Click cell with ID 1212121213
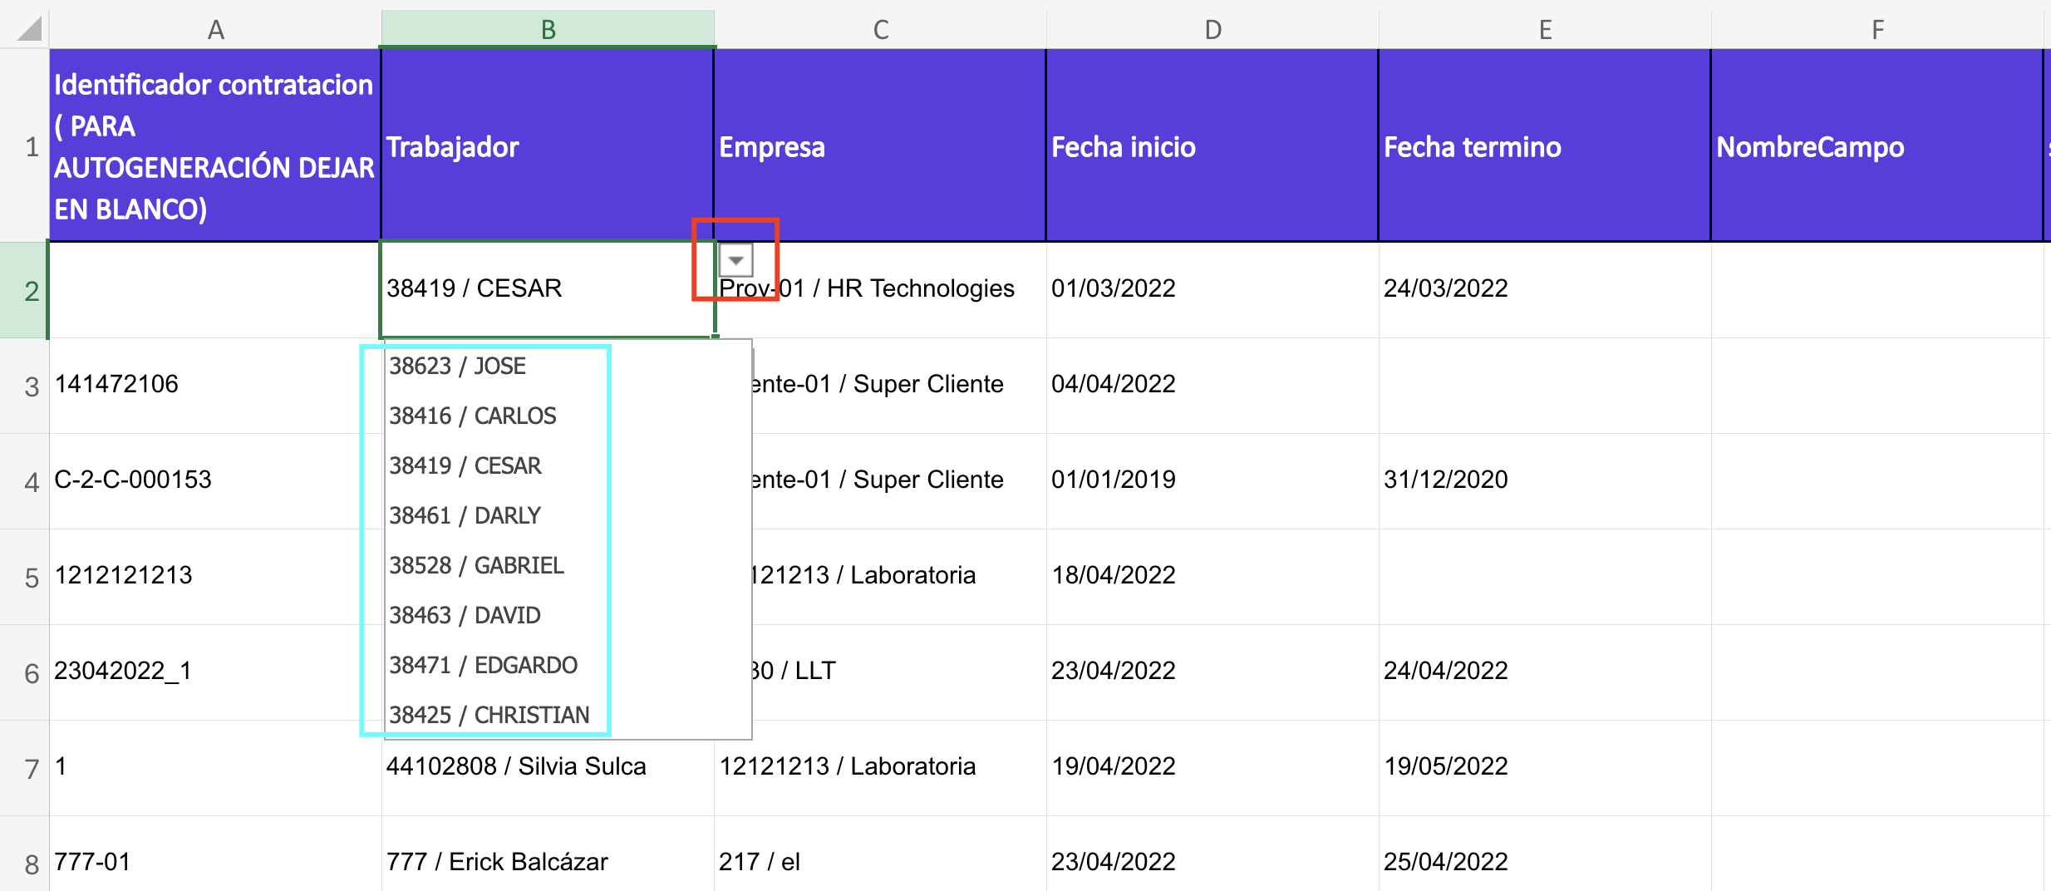The height and width of the screenshot is (891, 2051). tap(215, 577)
